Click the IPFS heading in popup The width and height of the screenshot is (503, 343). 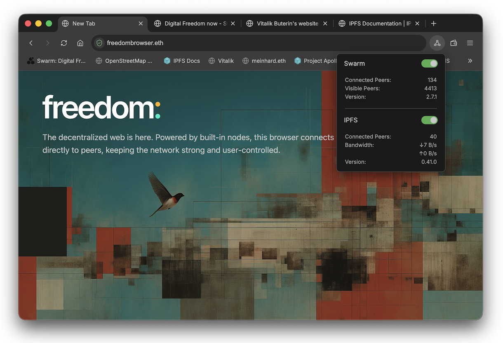tap(351, 120)
